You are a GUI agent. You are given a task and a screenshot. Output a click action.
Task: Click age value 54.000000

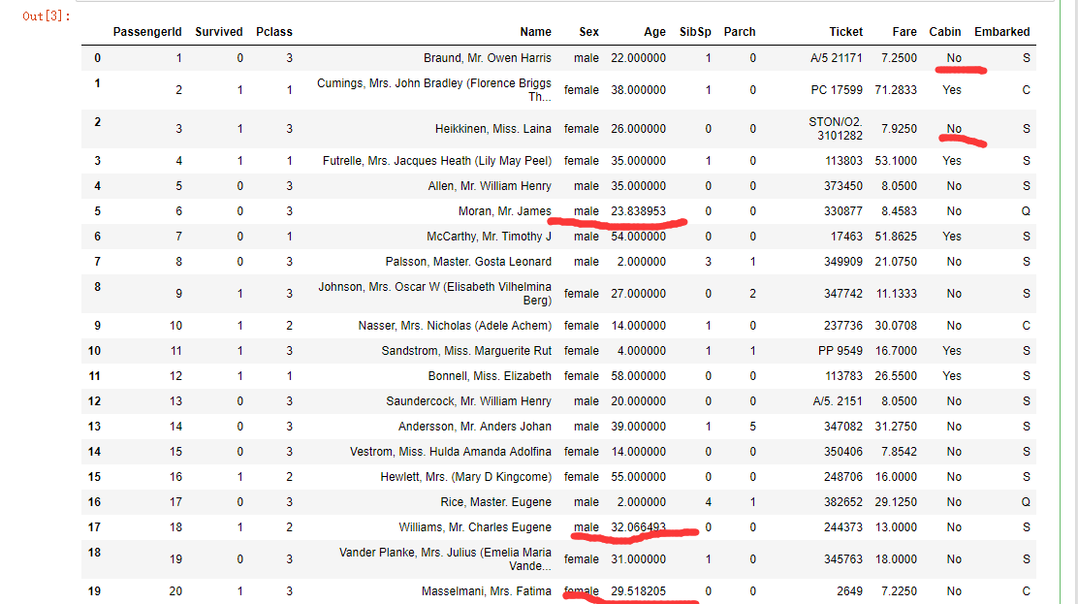[638, 236]
